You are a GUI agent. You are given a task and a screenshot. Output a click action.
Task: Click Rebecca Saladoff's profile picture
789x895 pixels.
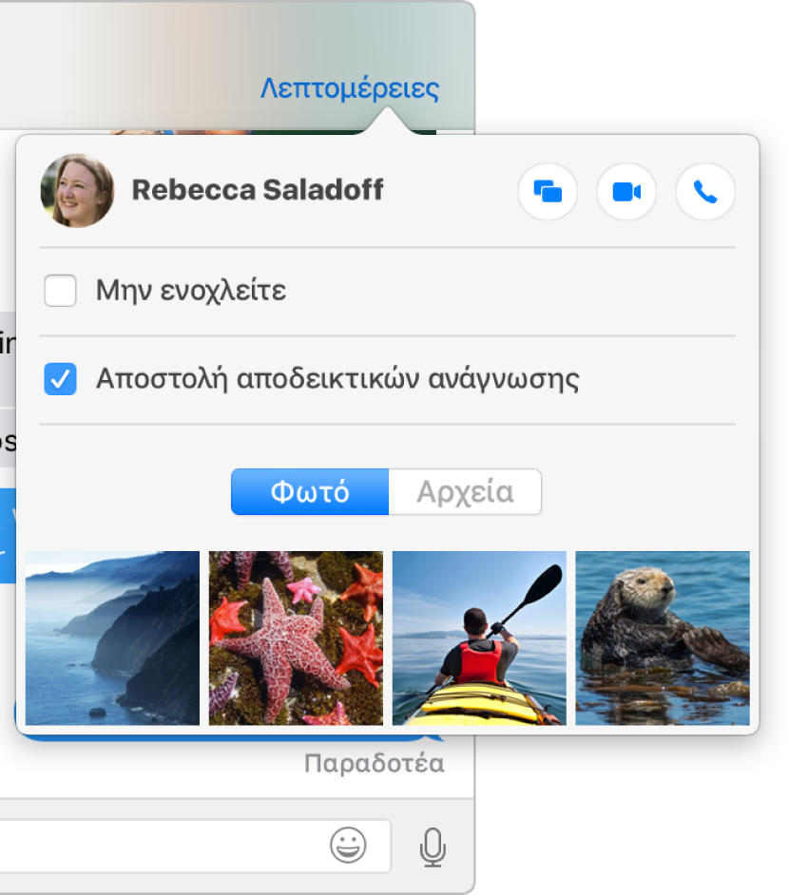(77, 191)
